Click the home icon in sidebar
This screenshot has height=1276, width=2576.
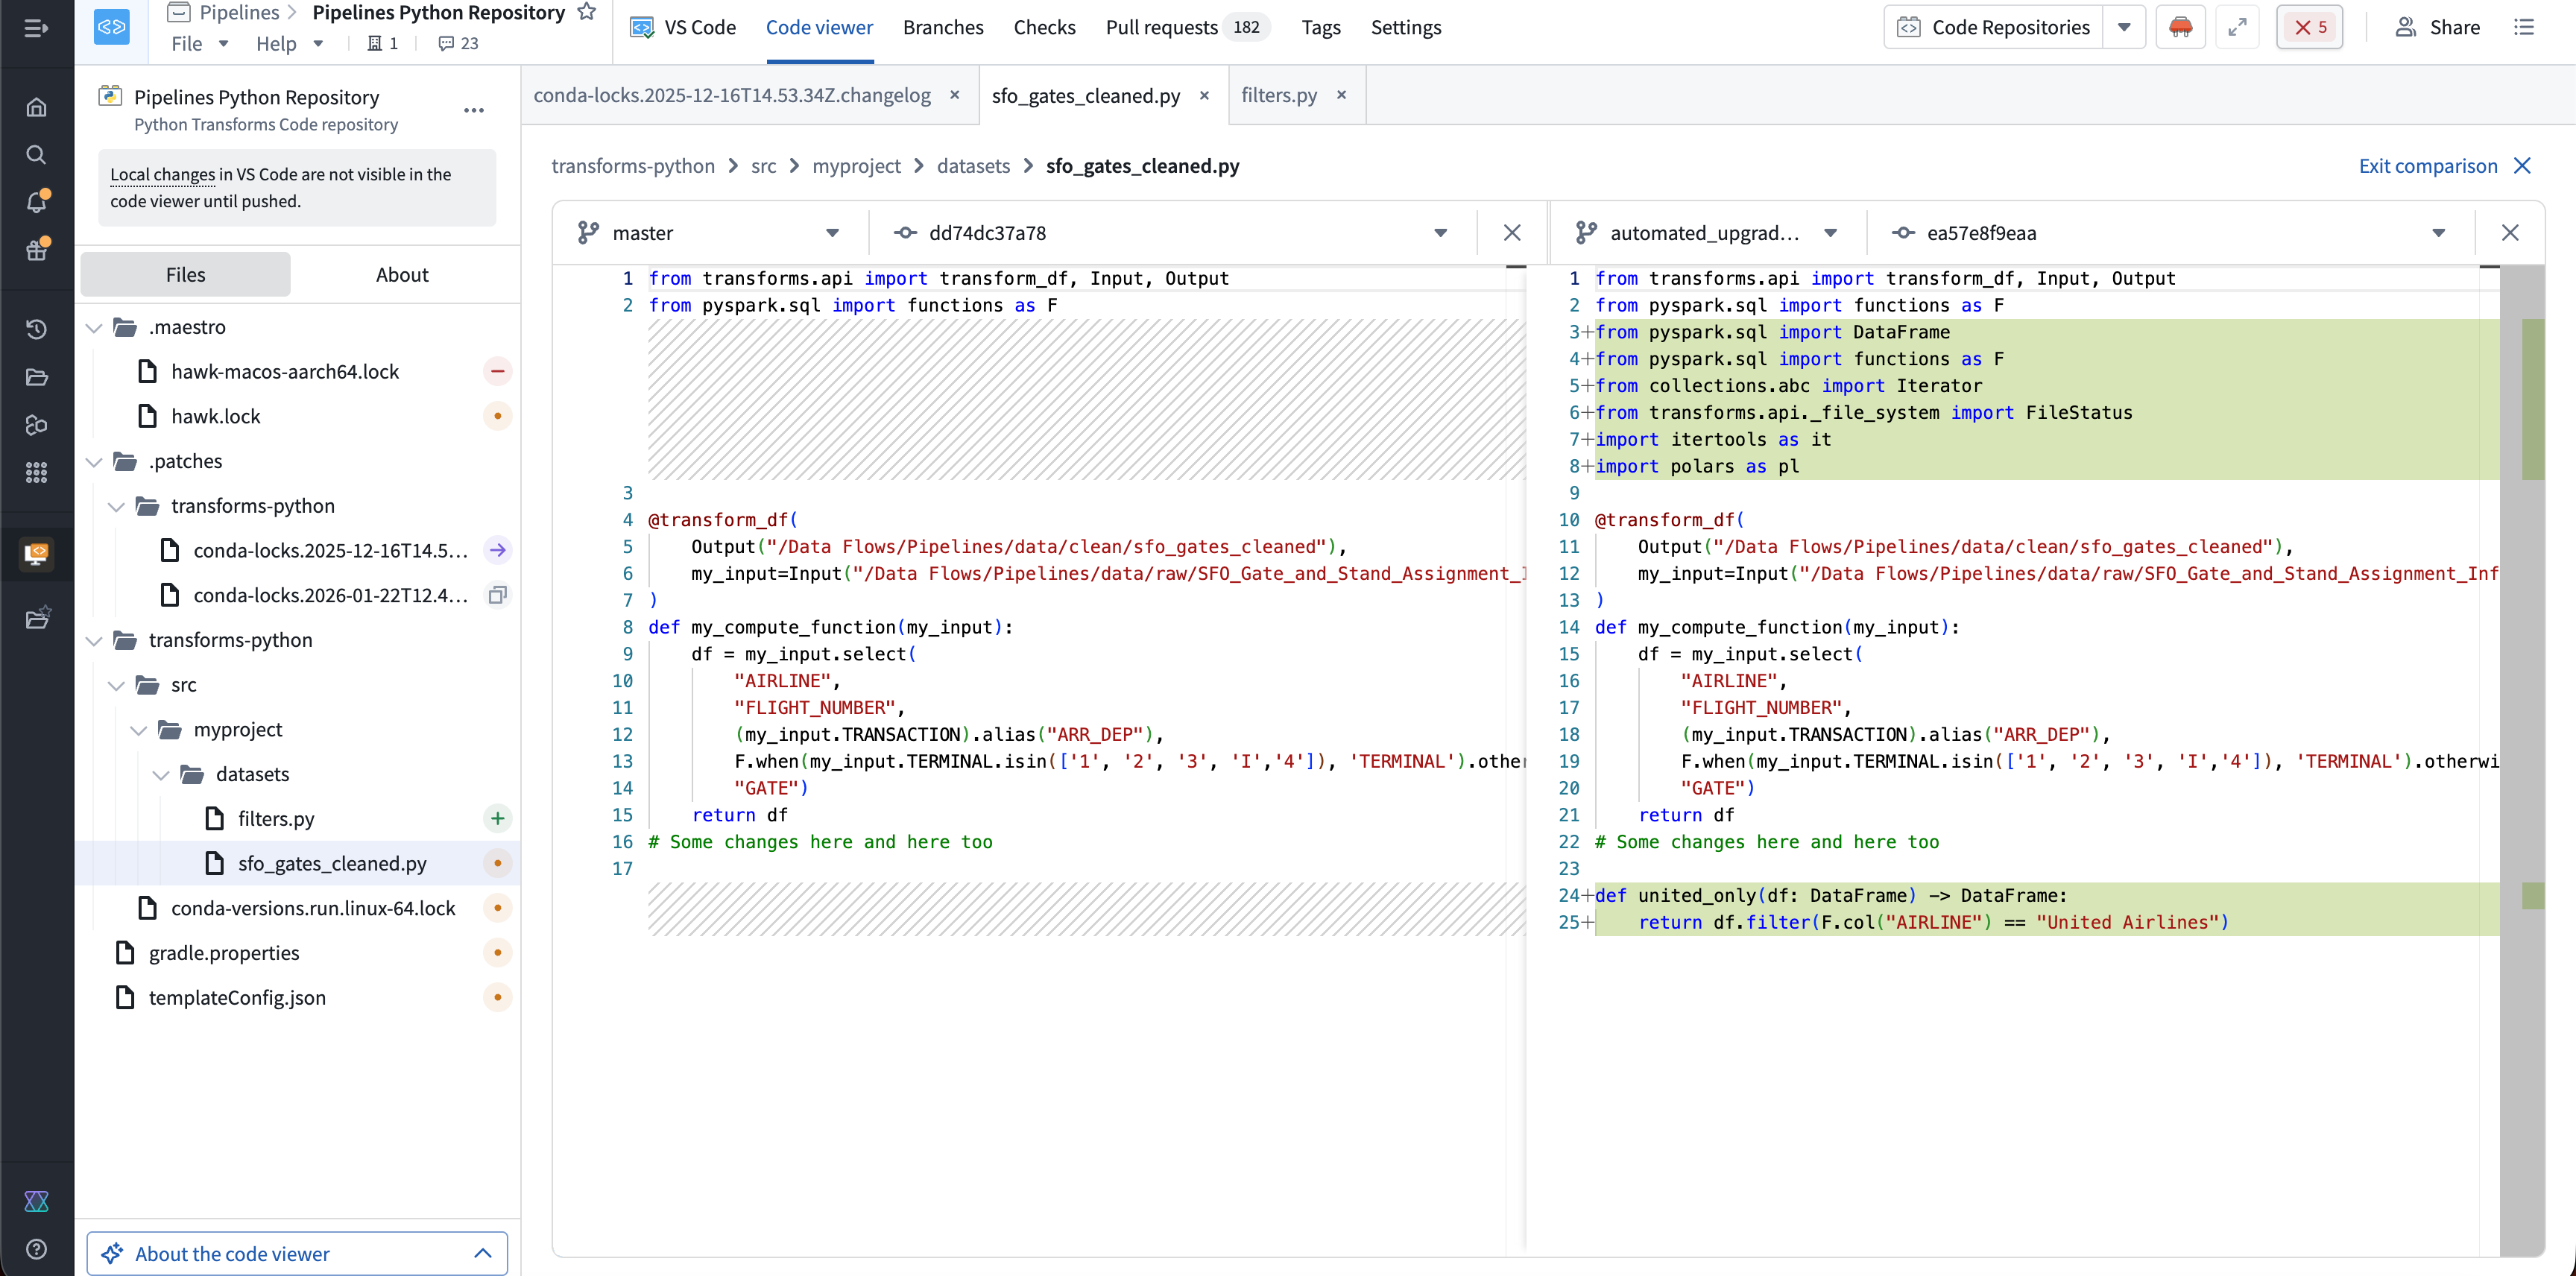[36, 107]
